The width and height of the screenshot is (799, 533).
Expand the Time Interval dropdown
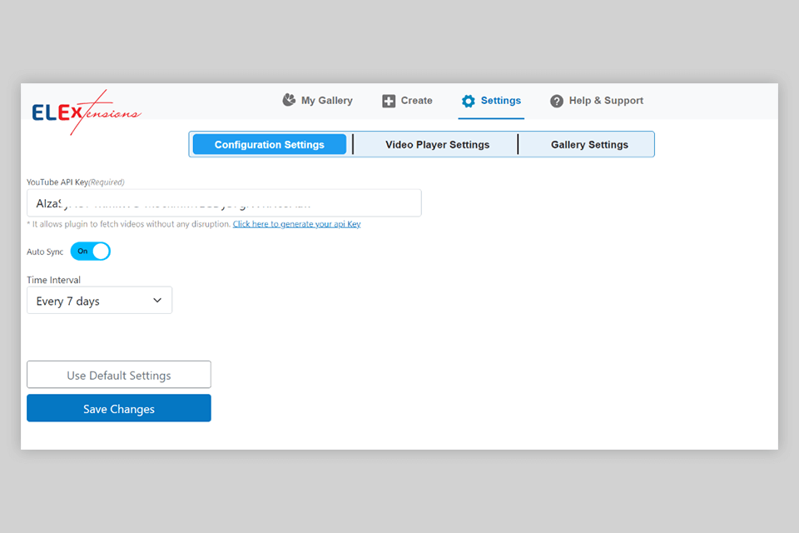pyautogui.click(x=99, y=301)
